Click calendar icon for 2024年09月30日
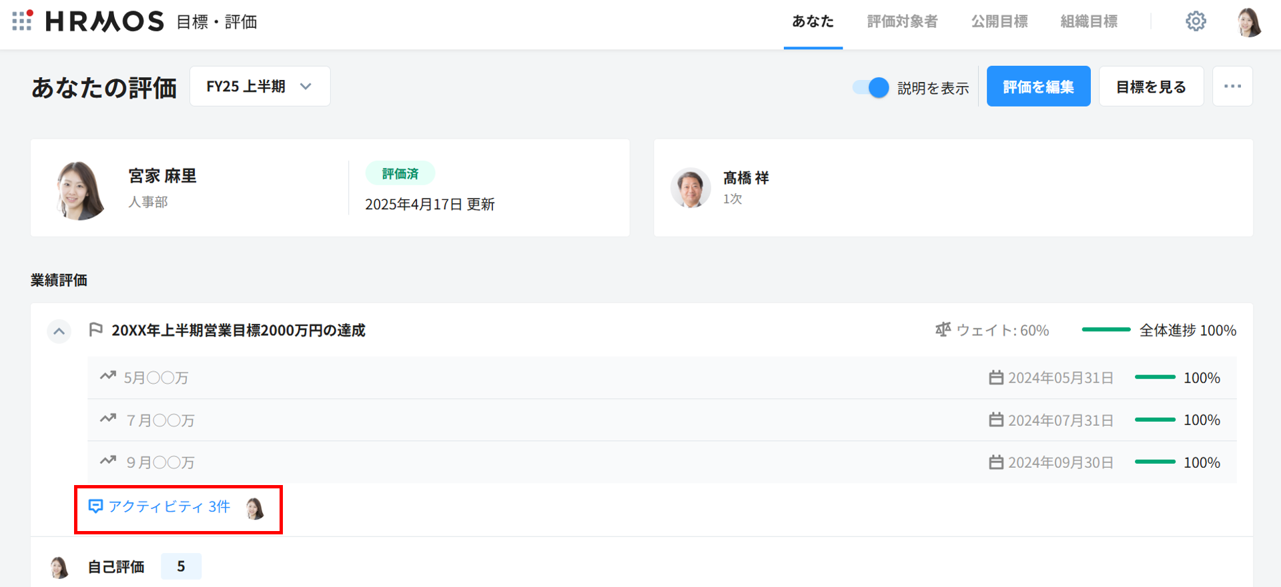Viewport: 1281px width, 587px height. pos(995,462)
